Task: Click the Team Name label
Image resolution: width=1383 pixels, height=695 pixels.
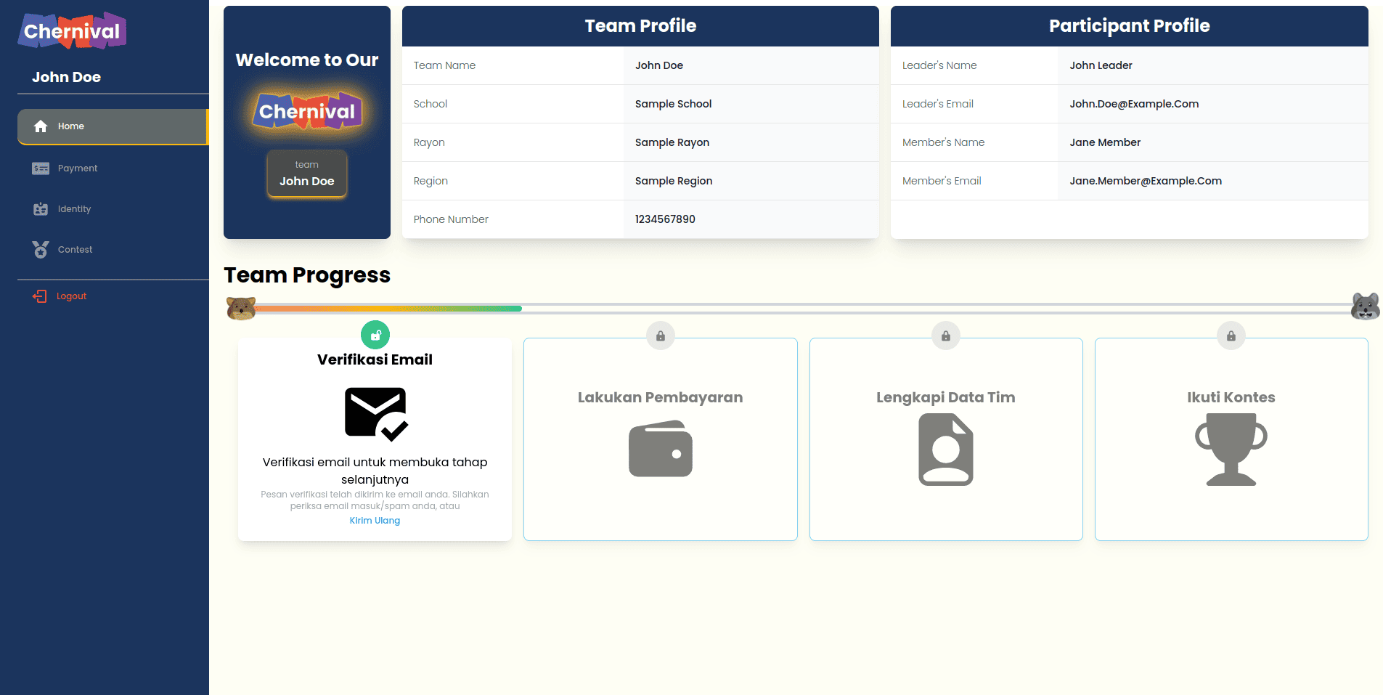Action: 444,65
